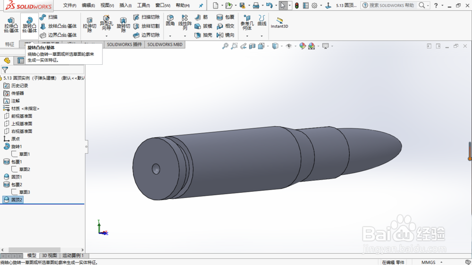Open the 工具(T) menu
The width and height of the screenshot is (472, 265).
pos(143,5)
